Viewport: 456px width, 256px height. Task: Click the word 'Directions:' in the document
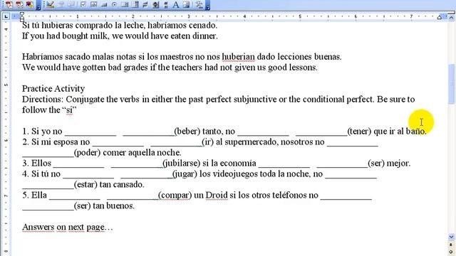(x=43, y=100)
